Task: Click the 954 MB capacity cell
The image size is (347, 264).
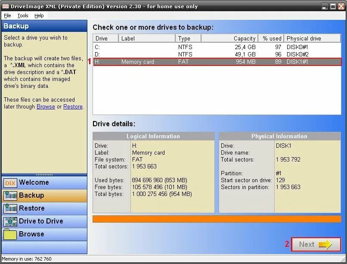Action: (x=246, y=62)
